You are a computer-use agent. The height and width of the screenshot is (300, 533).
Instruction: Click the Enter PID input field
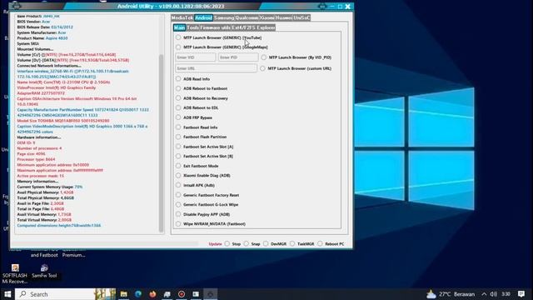pyautogui.click(x=238, y=57)
